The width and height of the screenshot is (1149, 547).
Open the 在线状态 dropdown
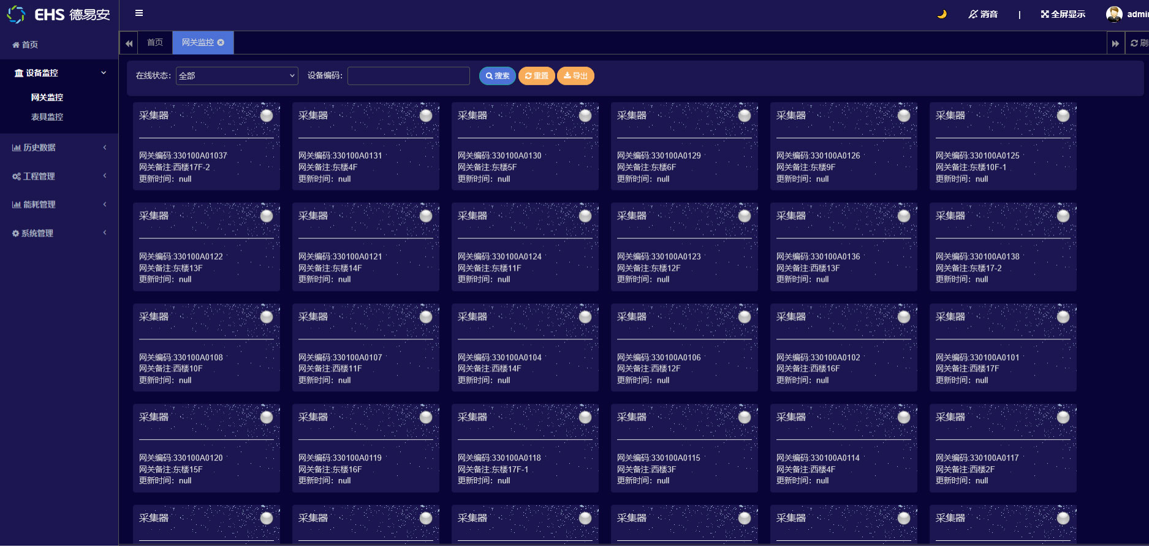click(x=237, y=76)
